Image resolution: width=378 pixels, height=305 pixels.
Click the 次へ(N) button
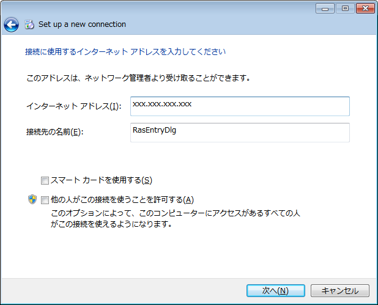coord(275,290)
